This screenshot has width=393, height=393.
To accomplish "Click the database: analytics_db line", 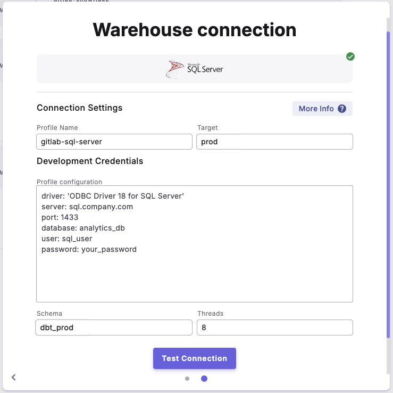I will click(x=83, y=228).
